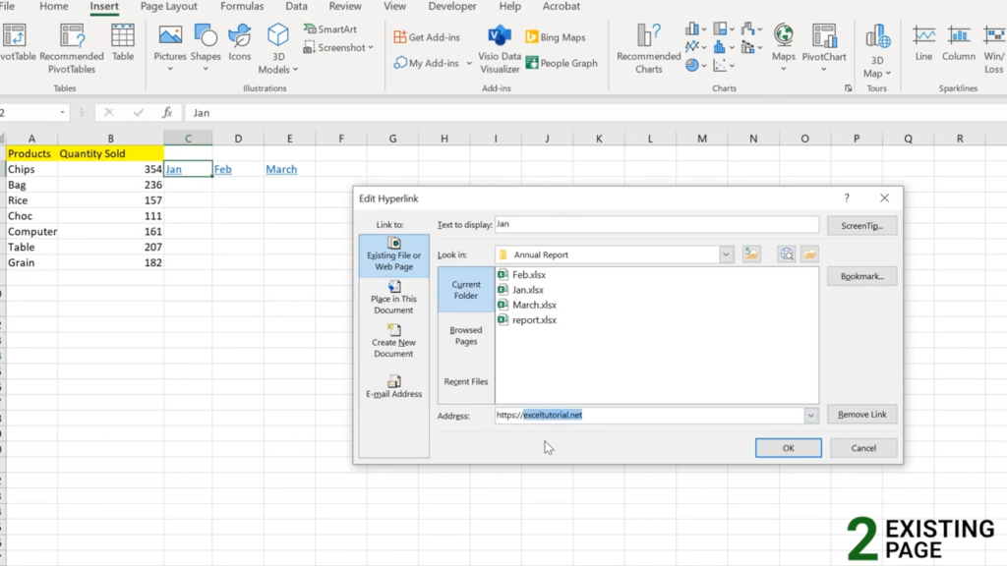Image resolution: width=1007 pixels, height=566 pixels.
Task: Open the Address history dropdown
Action: (811, 415)
